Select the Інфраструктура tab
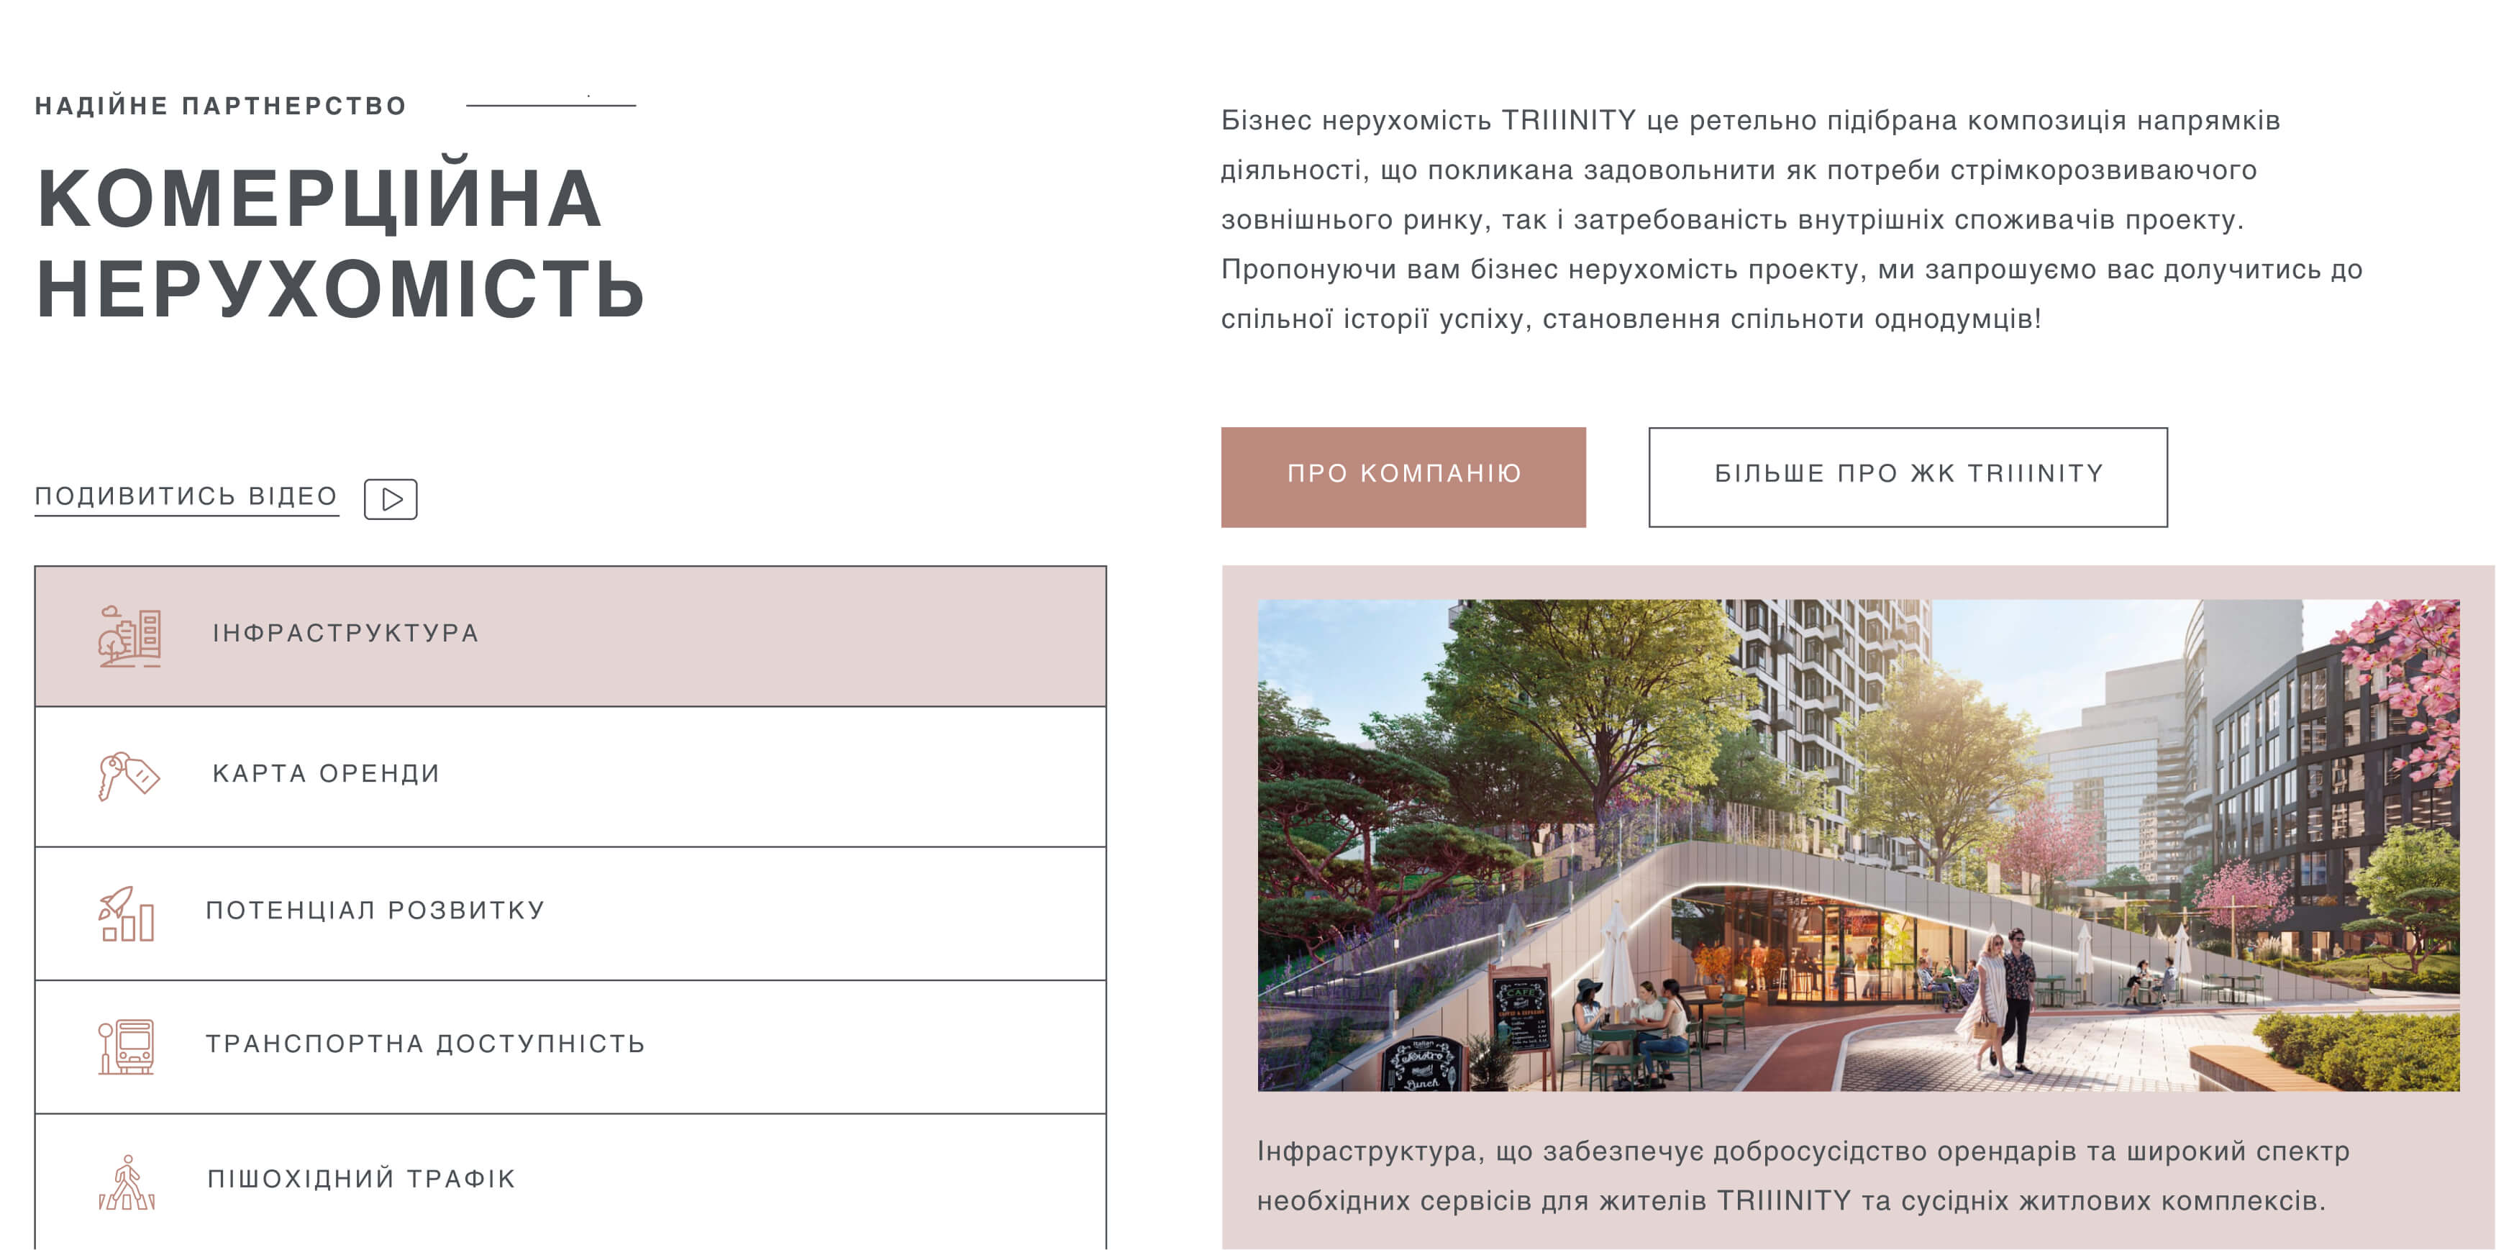Image resolution: width=2496 pixels, height=1250 pixels. (570, 636)
